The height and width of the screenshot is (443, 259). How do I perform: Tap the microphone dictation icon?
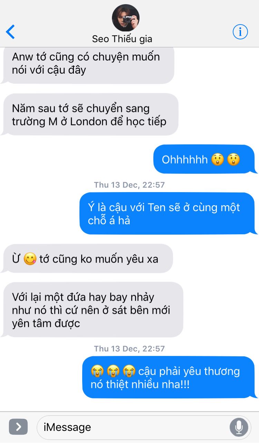(239, 427)
